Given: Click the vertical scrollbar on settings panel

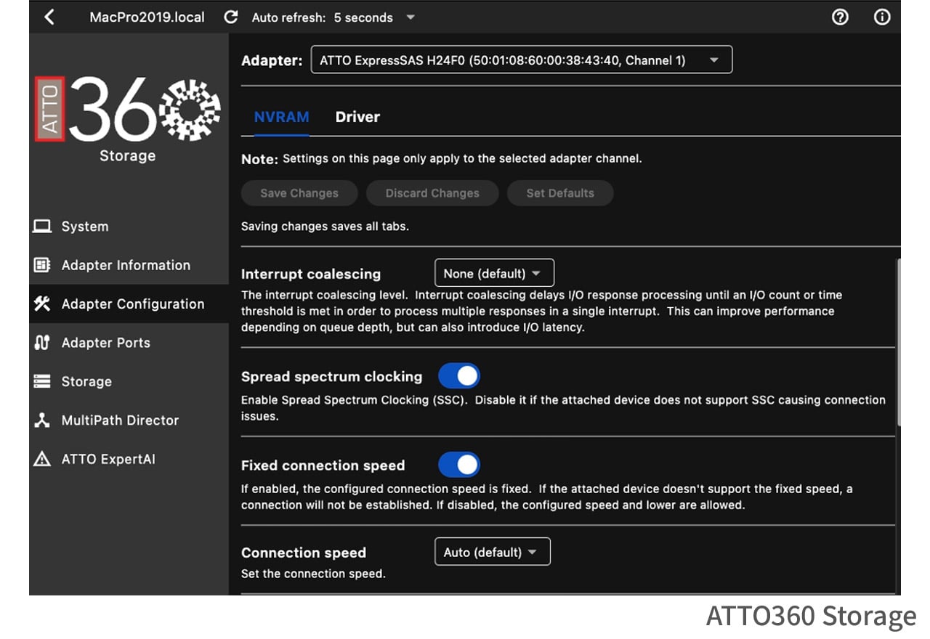Looking at the screenshot, I should pos(898,341).
